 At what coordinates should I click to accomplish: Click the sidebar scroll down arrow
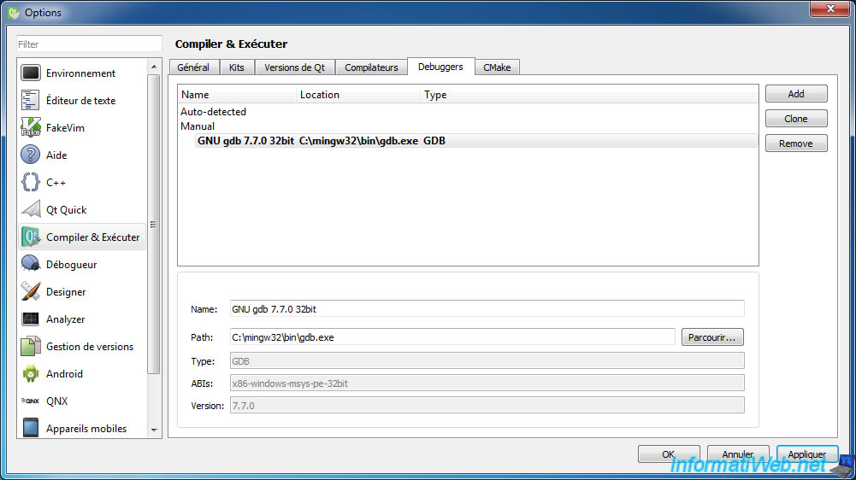154,430
